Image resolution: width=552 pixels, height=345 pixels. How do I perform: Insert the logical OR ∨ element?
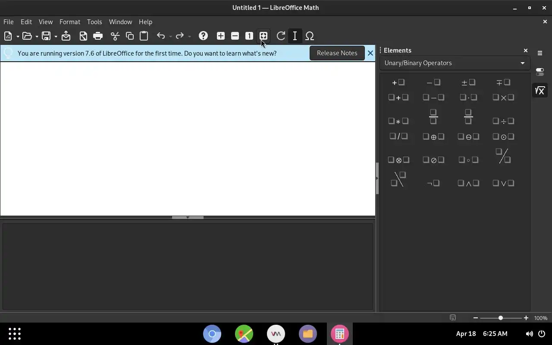coord(503,183)
